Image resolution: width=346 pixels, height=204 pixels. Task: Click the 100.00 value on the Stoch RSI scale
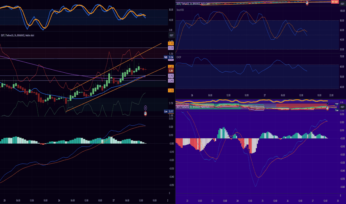tap(342, 11)
